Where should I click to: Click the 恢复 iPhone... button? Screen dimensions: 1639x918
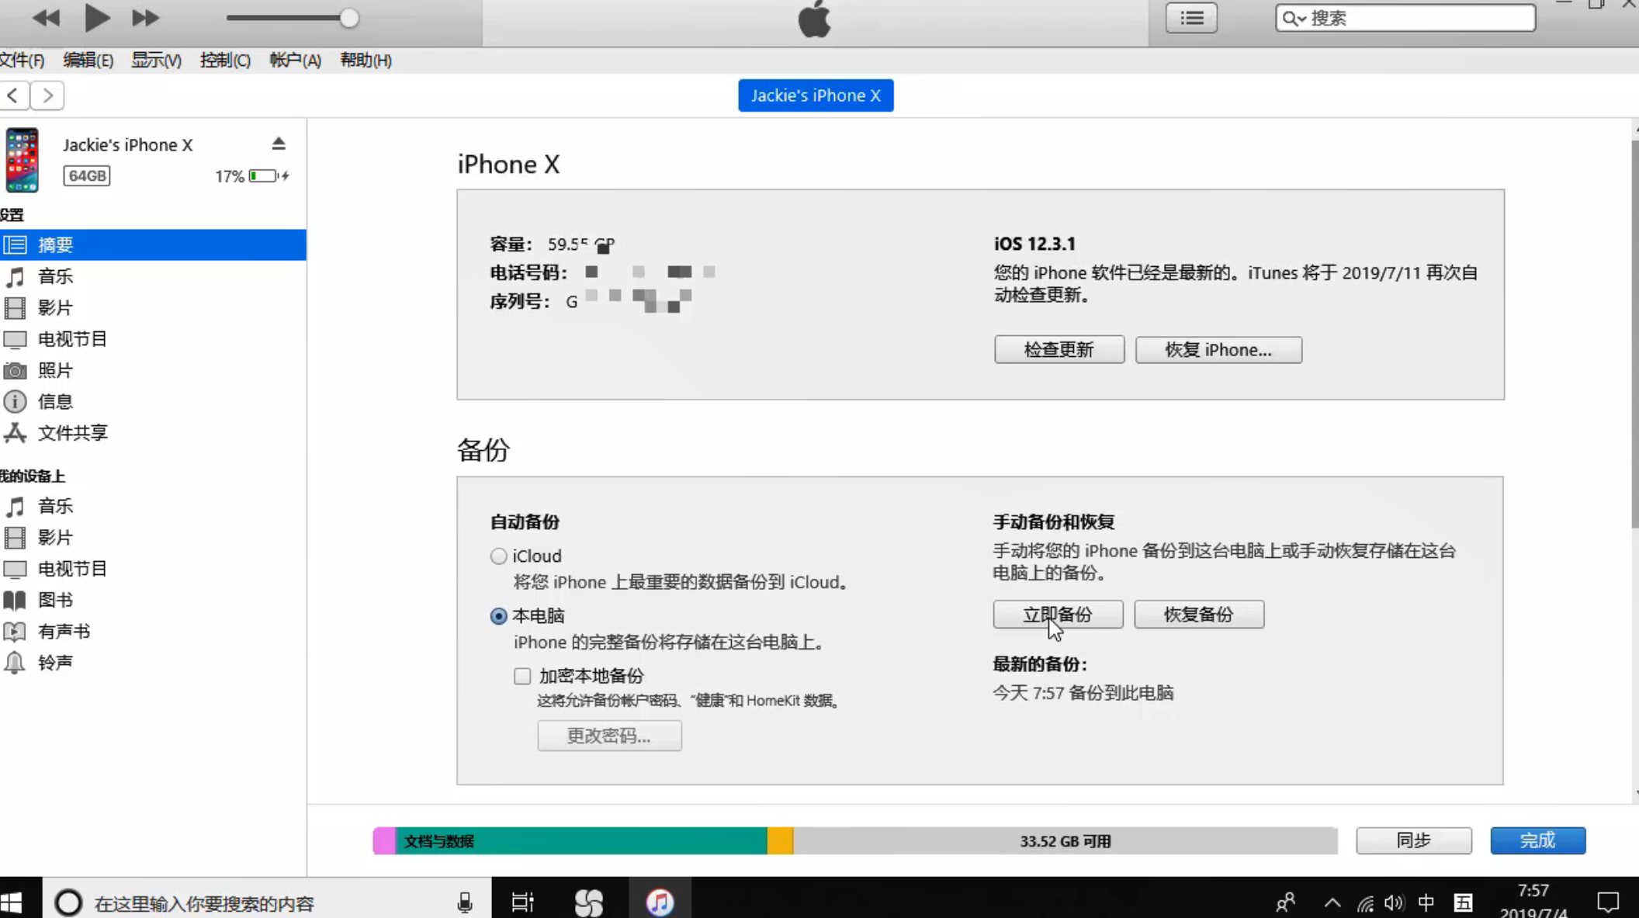point(1218,349)
